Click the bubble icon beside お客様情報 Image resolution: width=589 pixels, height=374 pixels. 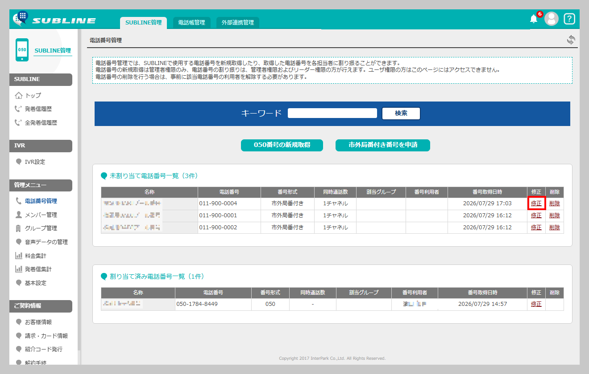tap(18, 322)
